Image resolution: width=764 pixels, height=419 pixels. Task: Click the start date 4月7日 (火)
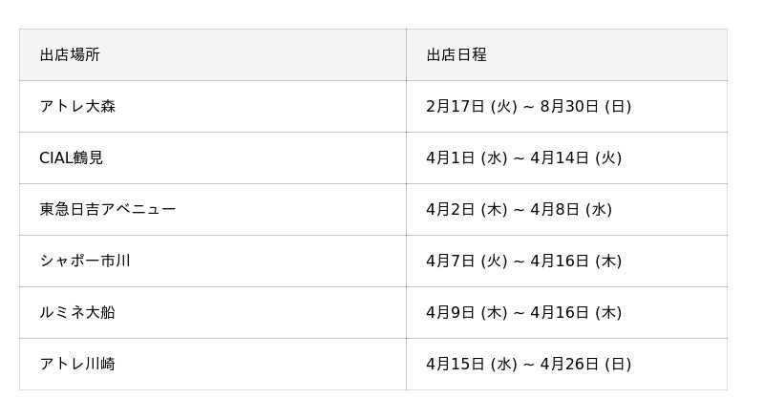467,262
